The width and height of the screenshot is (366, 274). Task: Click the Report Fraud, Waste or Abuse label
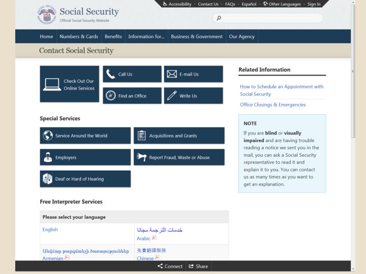coord(179,157)
